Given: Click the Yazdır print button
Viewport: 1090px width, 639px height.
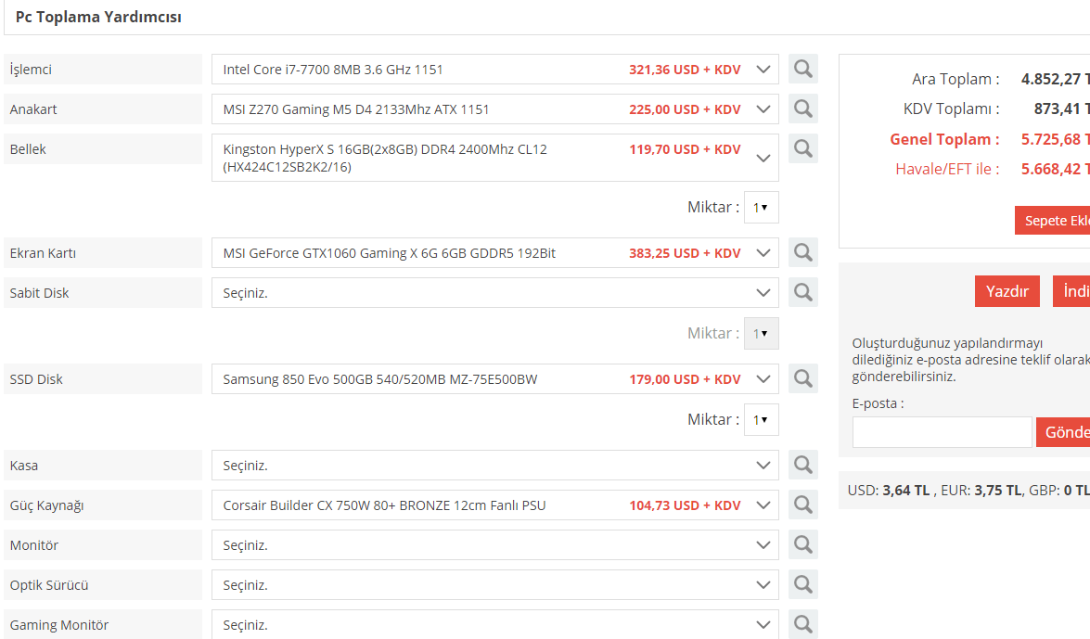Looking at the screenshot, I should [x=1007, y=291].
